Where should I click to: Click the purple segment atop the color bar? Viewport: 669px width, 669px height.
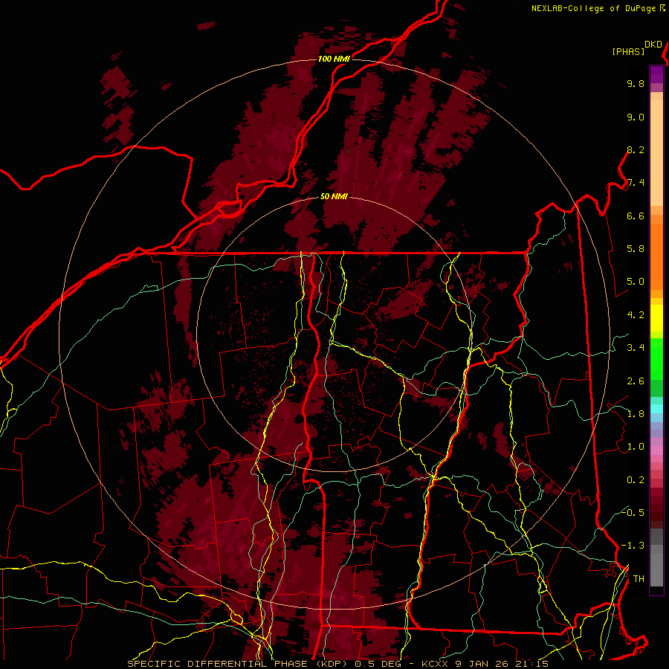tap(656, 75)
